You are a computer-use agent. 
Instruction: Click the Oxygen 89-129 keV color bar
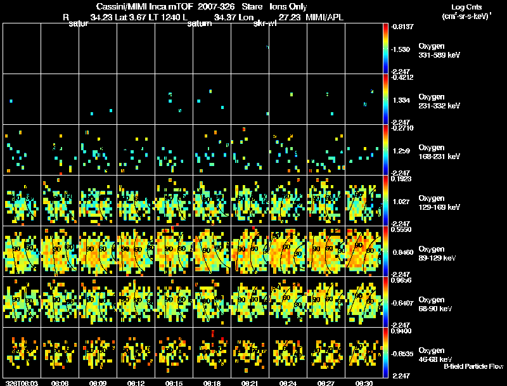pos(385,251)
